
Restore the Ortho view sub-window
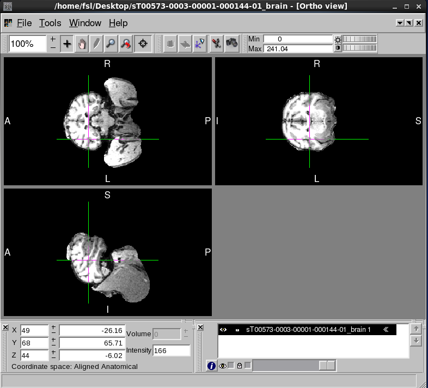[409, 23]
